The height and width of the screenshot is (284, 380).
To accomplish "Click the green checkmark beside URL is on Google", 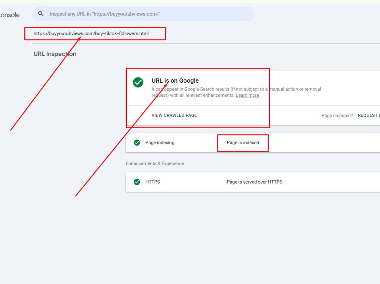I will coord(138,82).
